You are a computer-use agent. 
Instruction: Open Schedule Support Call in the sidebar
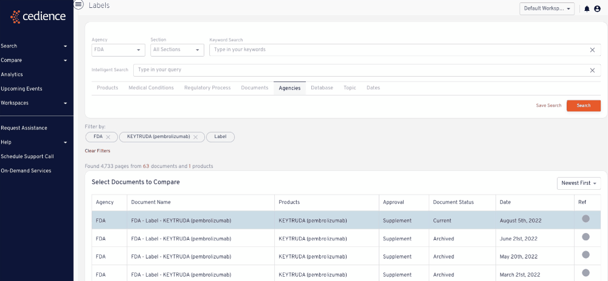click(27, 156)
